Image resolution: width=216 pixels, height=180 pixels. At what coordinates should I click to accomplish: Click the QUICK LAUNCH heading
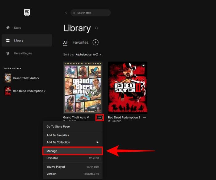coord(13,68)
